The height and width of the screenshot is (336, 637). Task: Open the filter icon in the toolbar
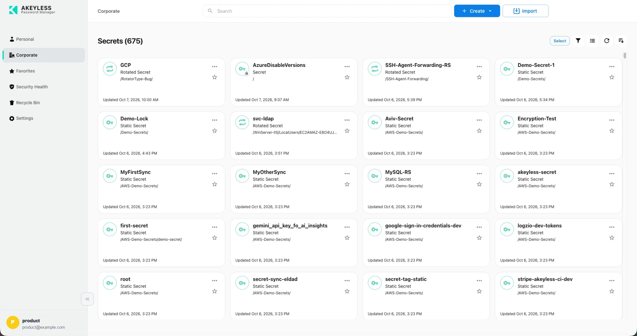click(578, 41)
